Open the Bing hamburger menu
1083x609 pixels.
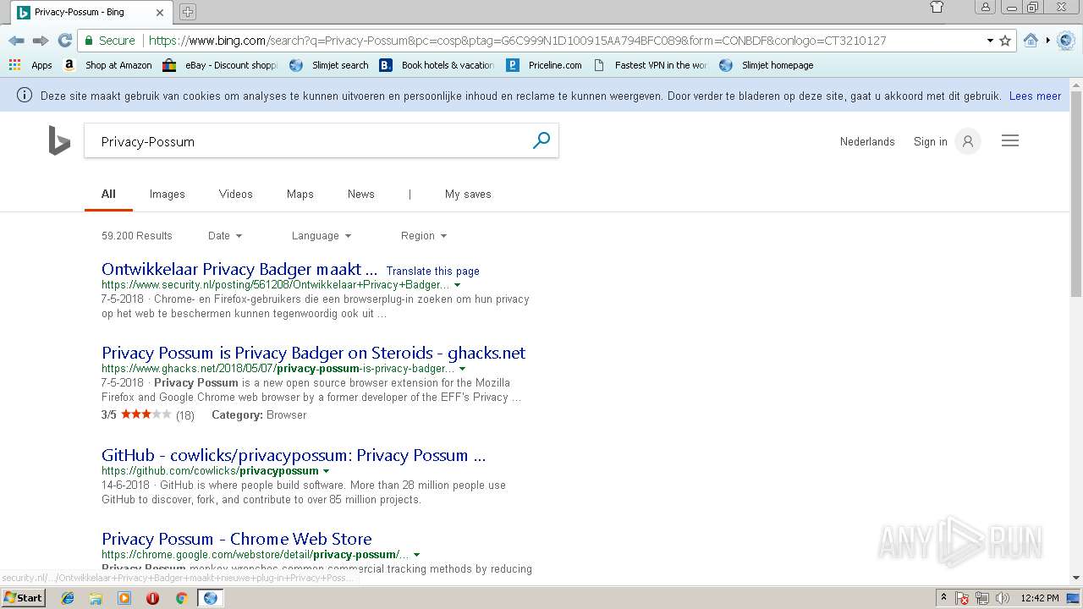tap(1010, 141)
